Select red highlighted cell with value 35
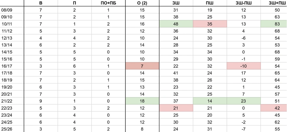 point(210,24)
